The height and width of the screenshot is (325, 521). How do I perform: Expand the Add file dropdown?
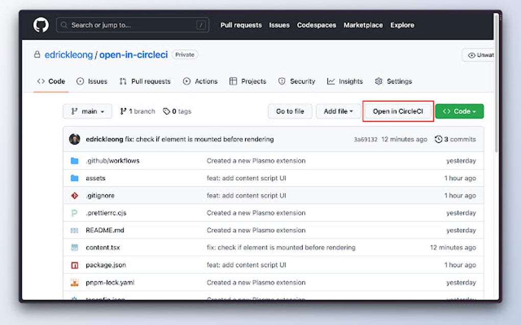(338, 111)
